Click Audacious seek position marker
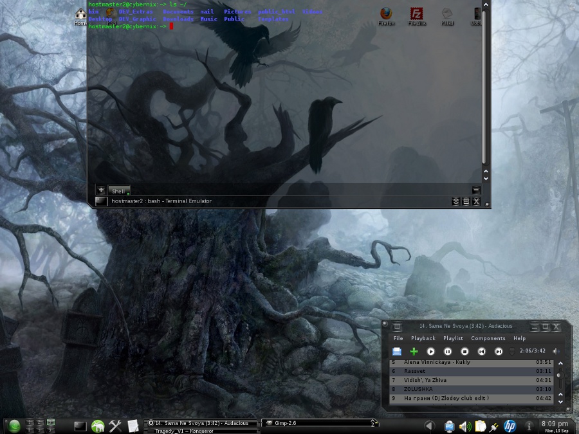This screenshot has height=434, width=579. tap(512, 352)
